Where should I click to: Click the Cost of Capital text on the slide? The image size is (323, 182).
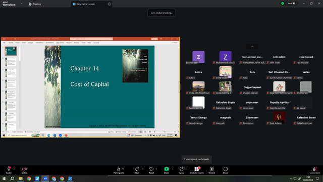(x=90, y=84)
